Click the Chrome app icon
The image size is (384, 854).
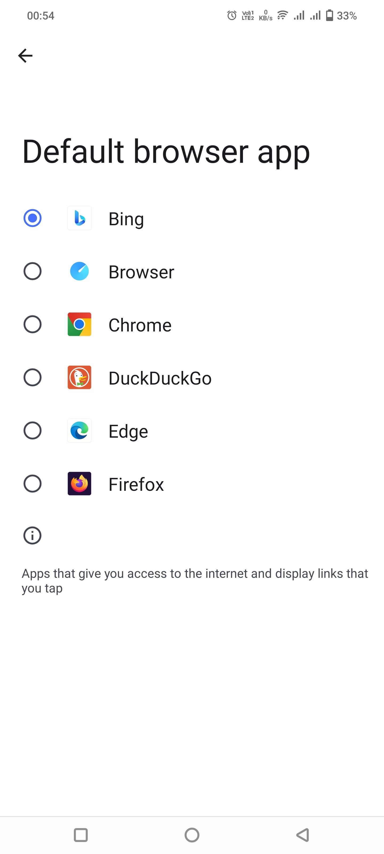pyautogui.click(x=79, y=324)
